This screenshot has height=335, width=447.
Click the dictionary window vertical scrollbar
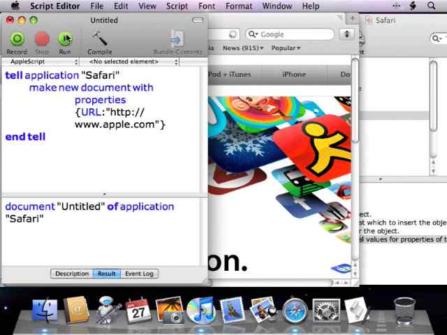[x=433, y=97]
